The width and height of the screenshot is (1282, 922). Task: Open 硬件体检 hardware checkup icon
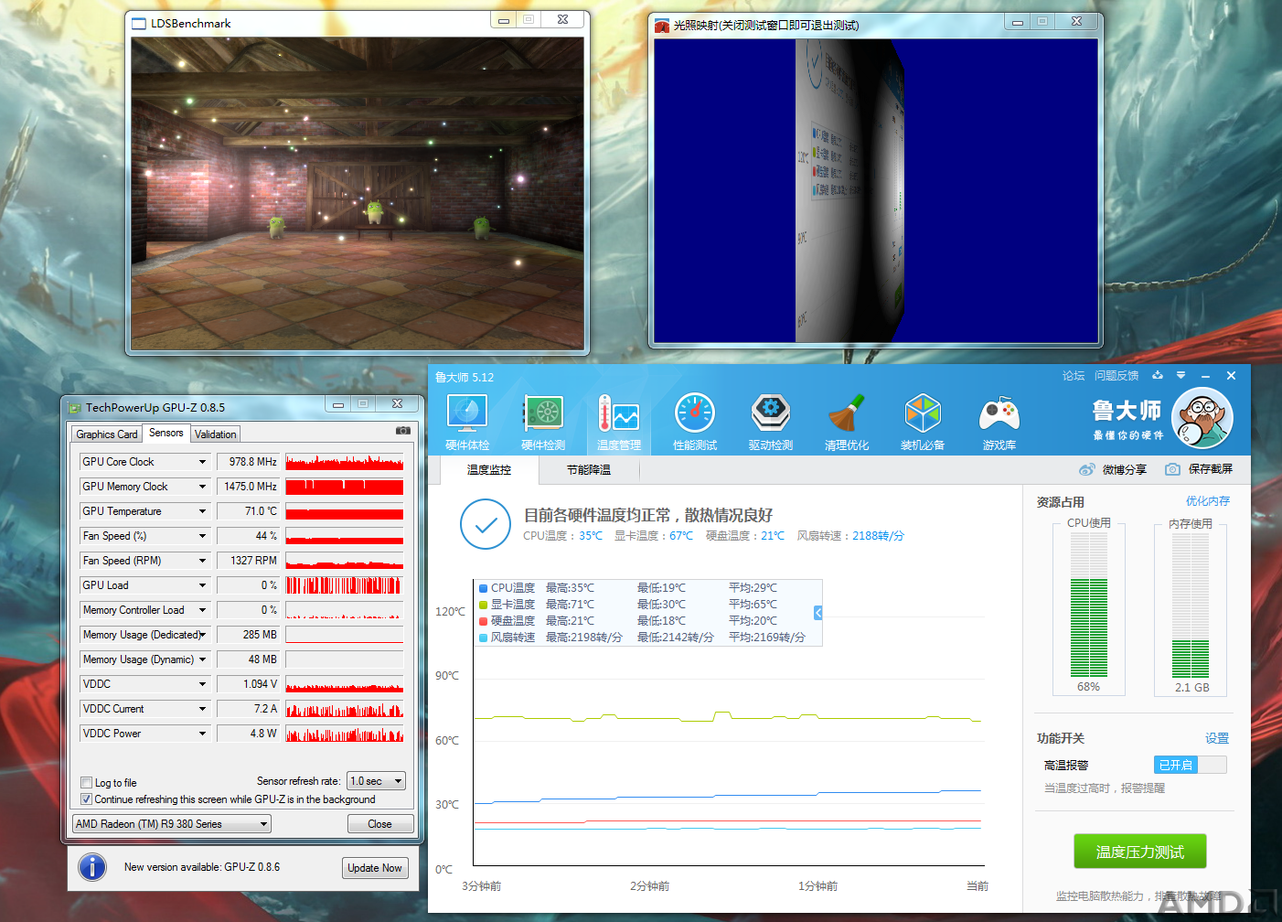[x=467, y=413]
